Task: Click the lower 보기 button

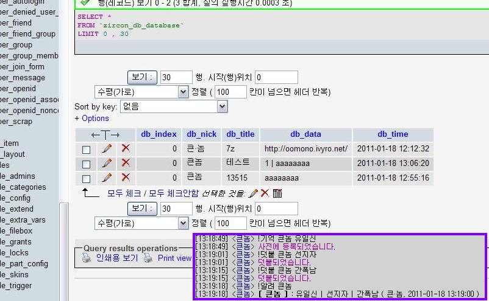Action: pyautogui.click(x=142, y=209)
